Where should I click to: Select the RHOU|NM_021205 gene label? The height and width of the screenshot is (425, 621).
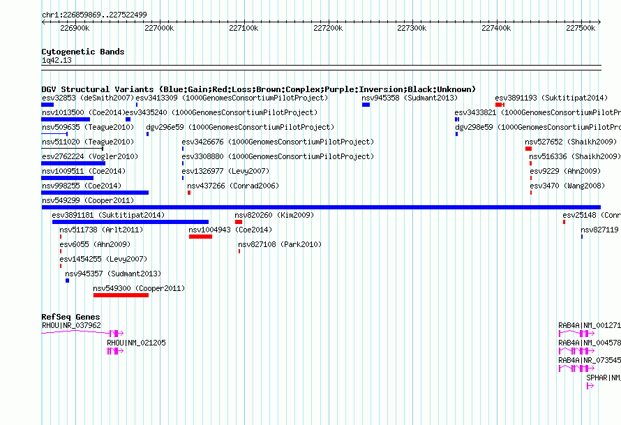(x=136, y=343)
